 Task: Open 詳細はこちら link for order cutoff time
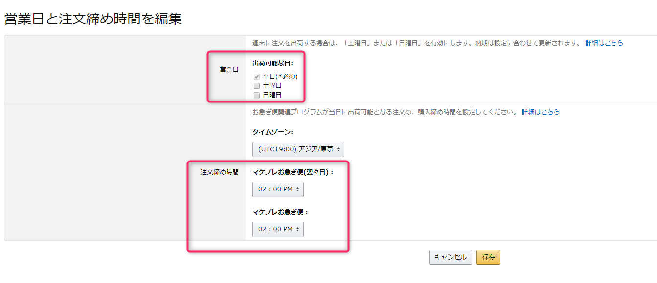(541, 112)
